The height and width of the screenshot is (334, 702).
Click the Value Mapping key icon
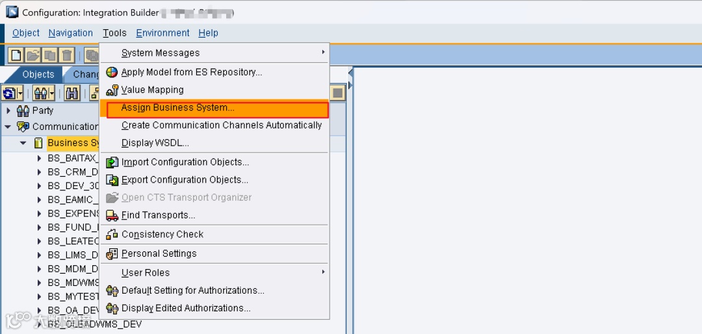point(112,90)
